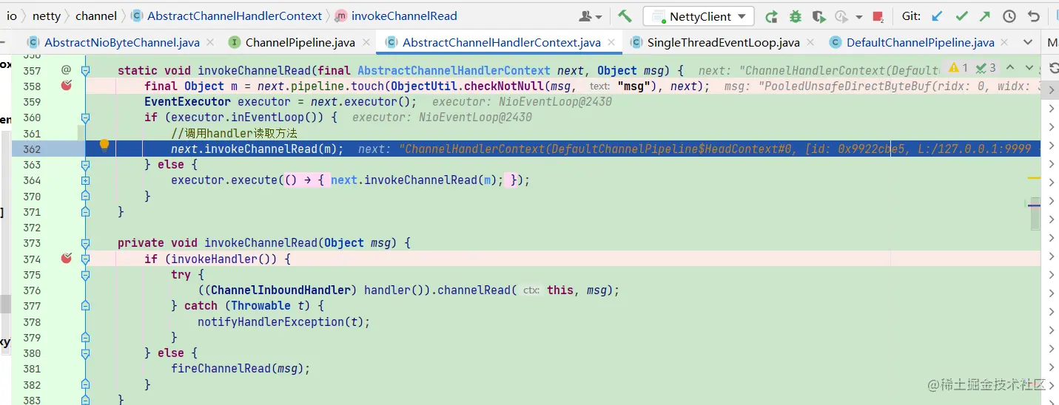Close the AbstractChannelHandlerContext.java tab

(611, 43)
